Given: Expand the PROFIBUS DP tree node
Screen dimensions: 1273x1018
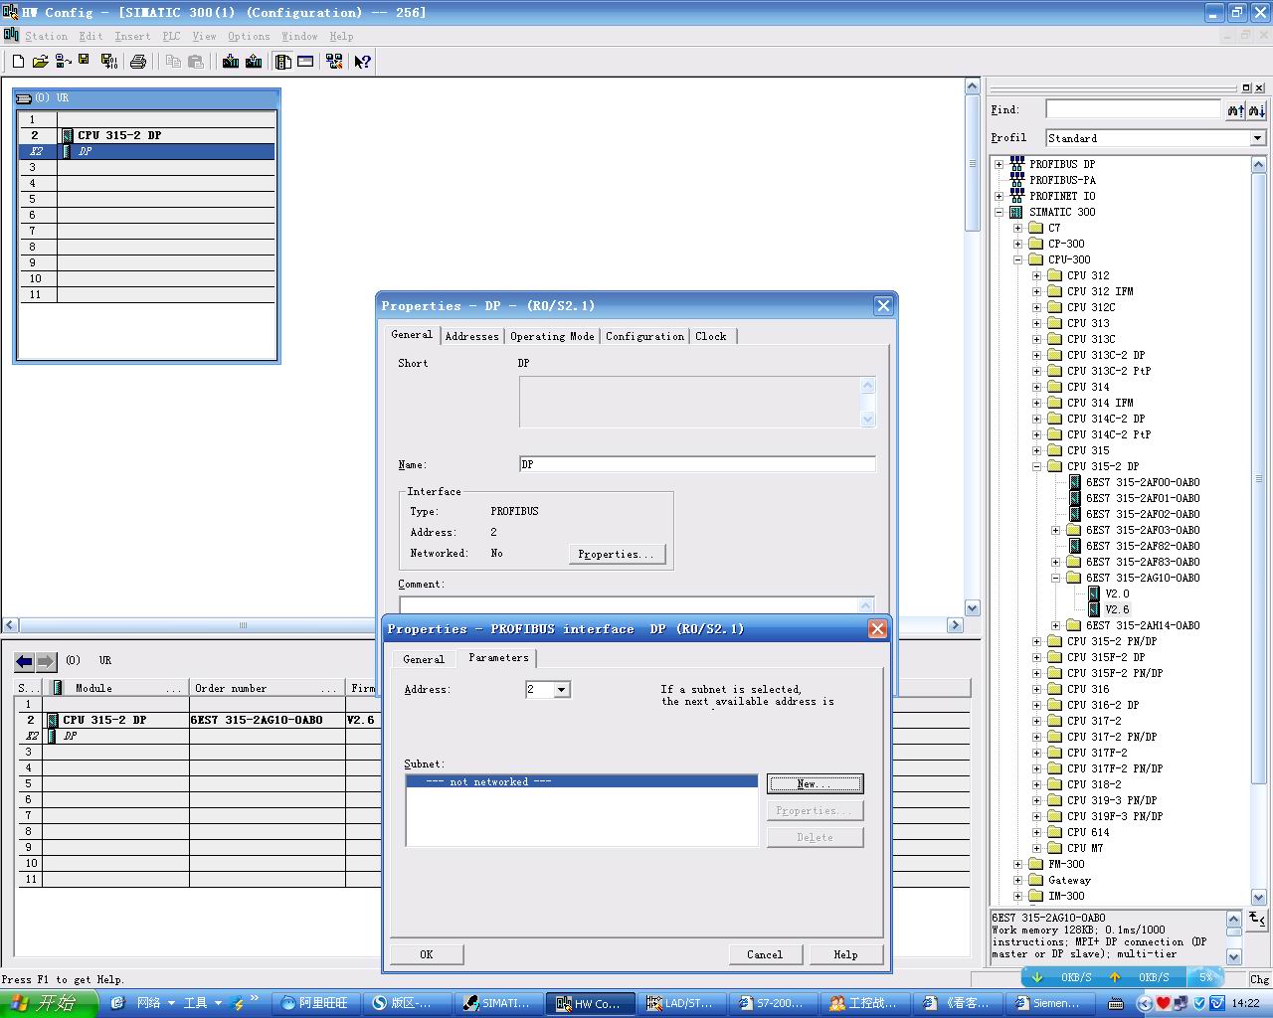Looking at the screenshot, I should pos(1000,164).
